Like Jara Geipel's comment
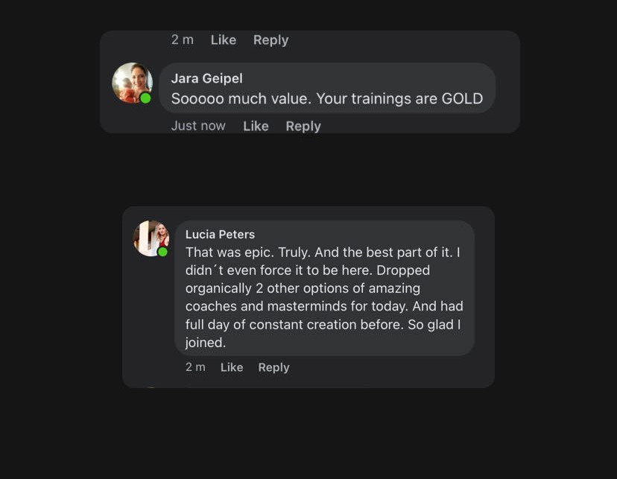 pyautogui.click(x=256, y=126)
